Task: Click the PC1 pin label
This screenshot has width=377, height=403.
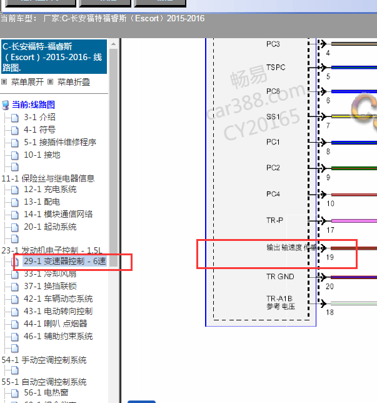Action: (273, 142)
